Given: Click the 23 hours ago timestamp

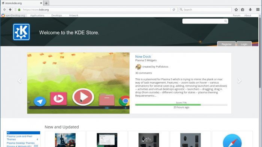Looking at the screenshot, I should pyautogui.click(x=181, y=107).
